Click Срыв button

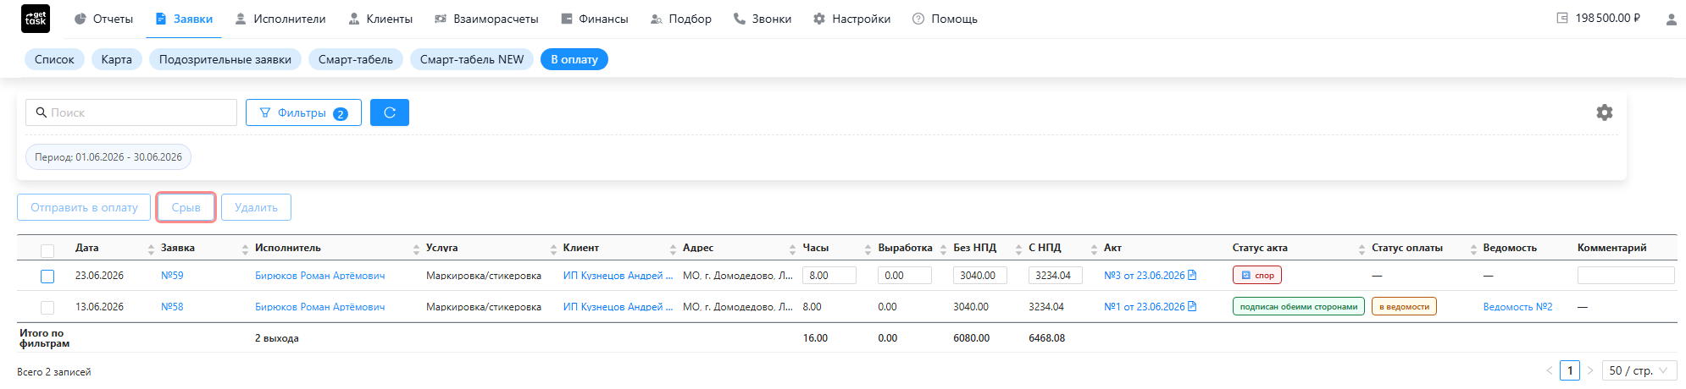pyautogui.click(x=186, y=207)
